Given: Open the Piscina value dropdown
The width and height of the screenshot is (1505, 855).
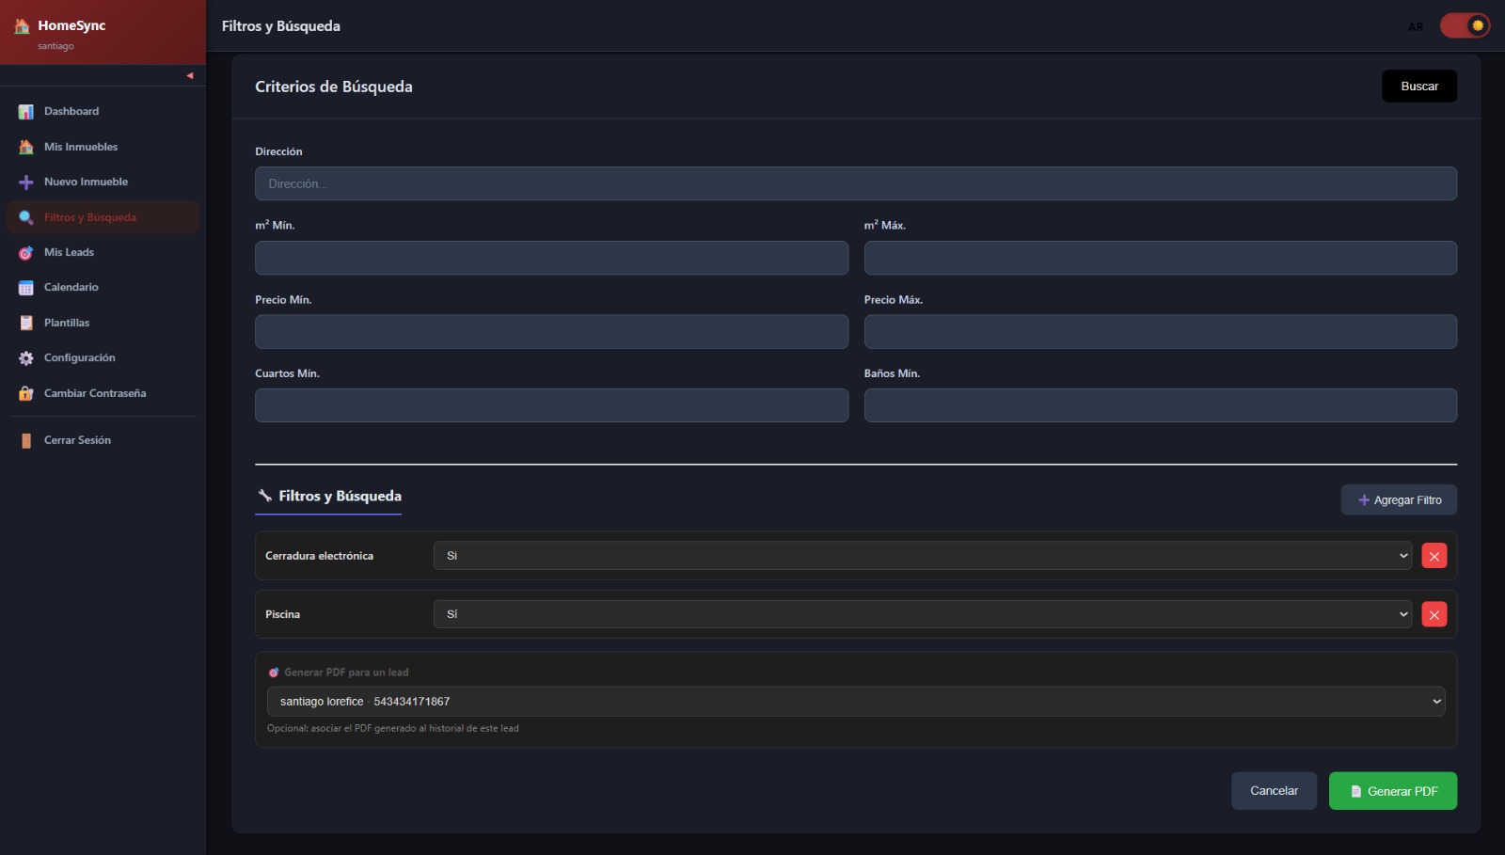Looking at the screenshot, I should pos(922,614).
